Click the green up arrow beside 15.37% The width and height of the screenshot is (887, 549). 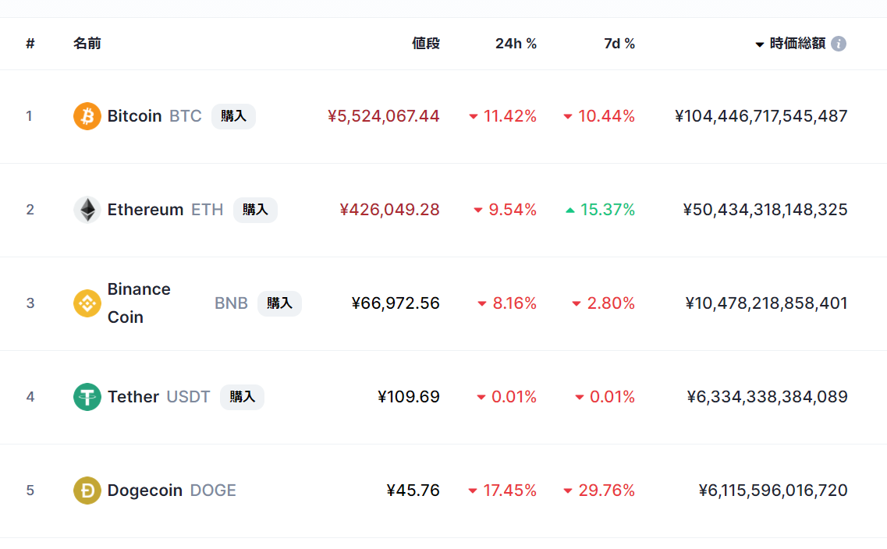(570, 209)
